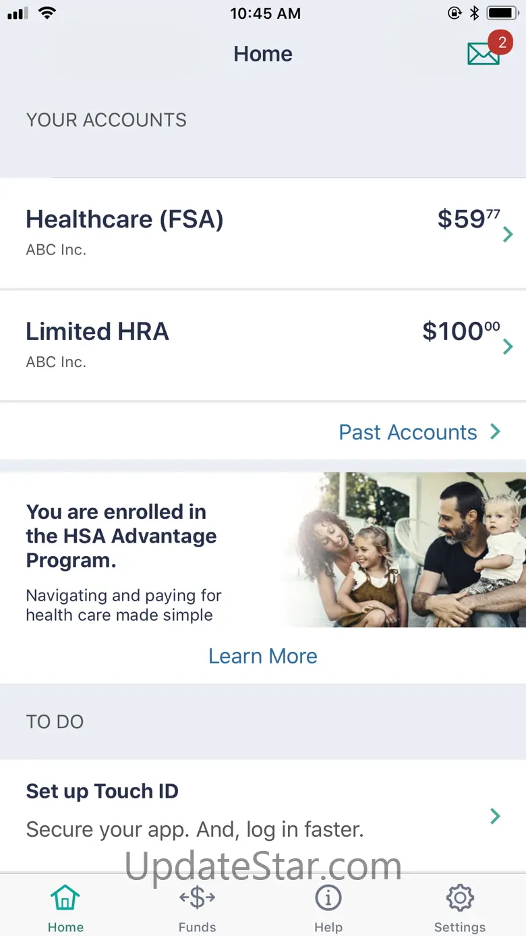
Task: Select the Healthcare (FSA) account title
Action: [125, 219]
